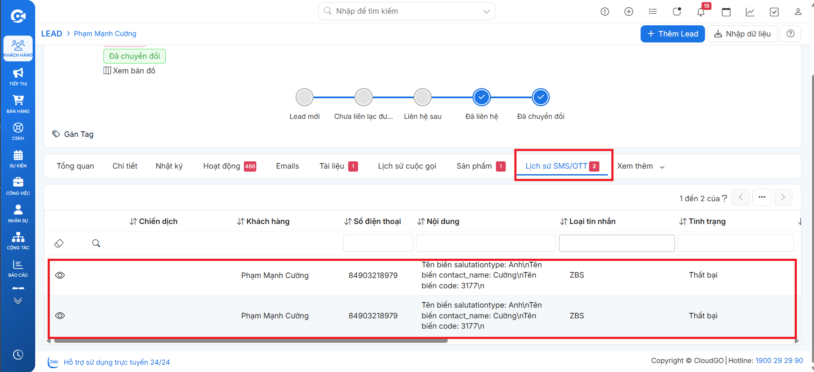
Task: Open the history clock icon in sidebar
Action: click(x=18, y=355)
